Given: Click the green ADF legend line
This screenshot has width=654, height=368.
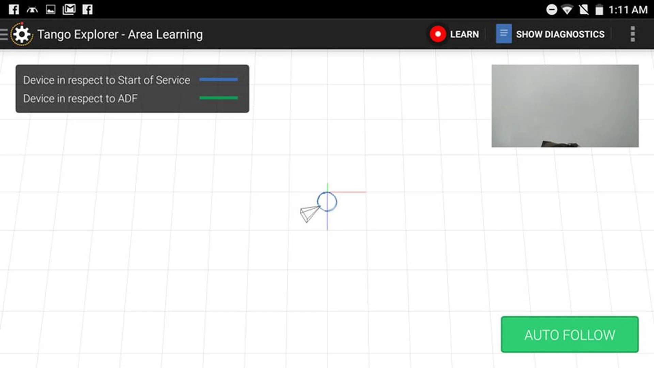Looking at the screenshot, I should [218, 98].
